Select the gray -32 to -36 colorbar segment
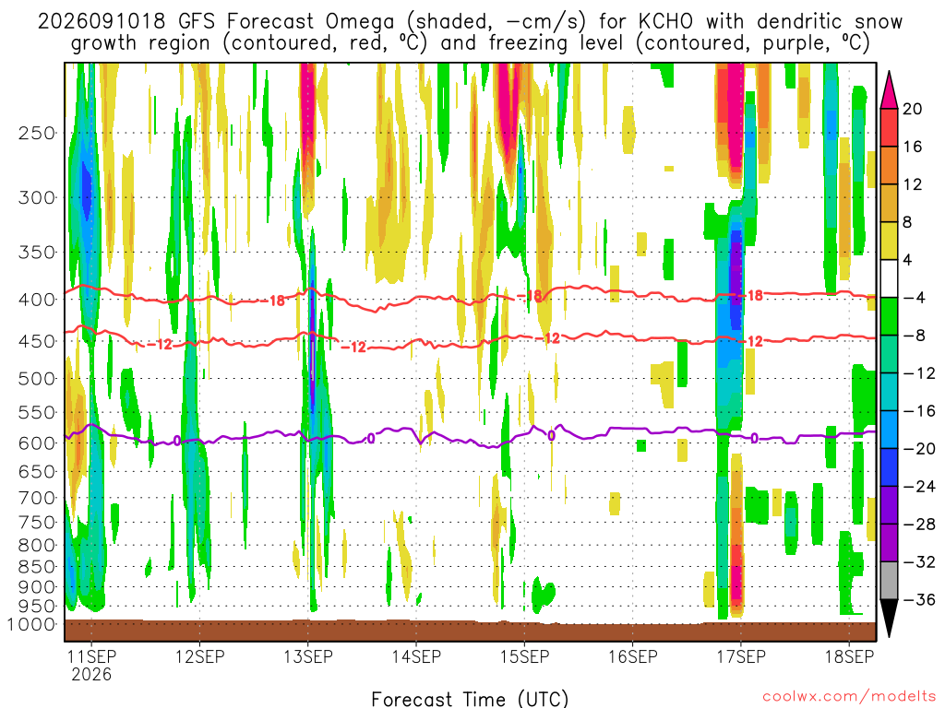 coord(889,581)
